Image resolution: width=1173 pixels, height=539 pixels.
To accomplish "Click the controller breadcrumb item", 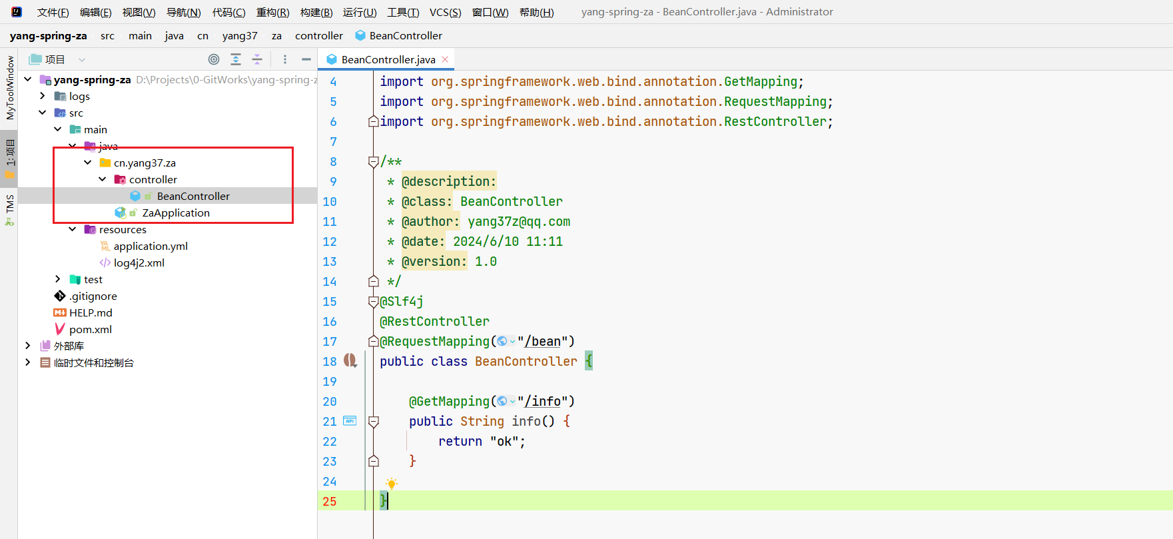I will [319, 35].
